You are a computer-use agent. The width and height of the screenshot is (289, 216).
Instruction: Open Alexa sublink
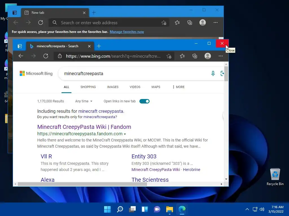pos(47,180)
